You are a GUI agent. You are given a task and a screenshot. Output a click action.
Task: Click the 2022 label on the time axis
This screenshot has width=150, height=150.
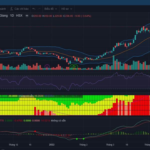pyautogui.click(x=52, y=145)
